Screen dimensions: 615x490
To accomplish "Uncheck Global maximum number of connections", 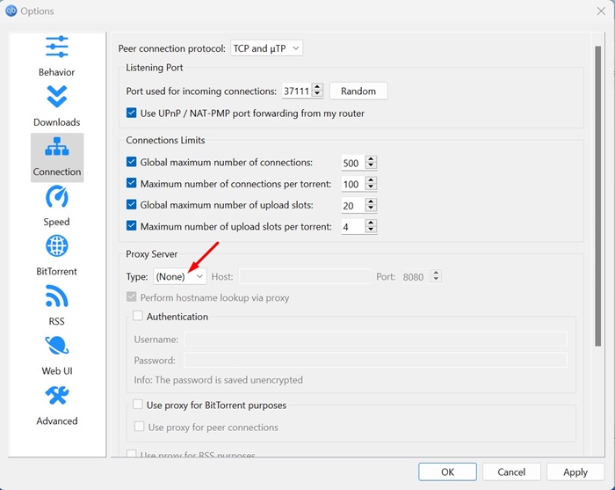I will pyautogui.click(x=132, y=162).
